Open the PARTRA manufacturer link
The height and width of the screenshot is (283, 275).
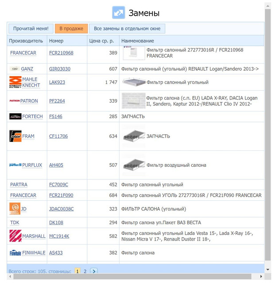(x=19, y=185)
